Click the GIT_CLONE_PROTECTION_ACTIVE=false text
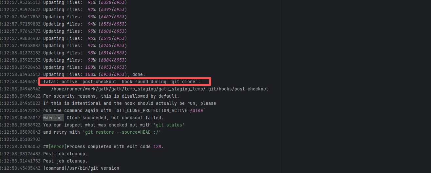This screenshot has height=173, width=431. click(159, 110)
